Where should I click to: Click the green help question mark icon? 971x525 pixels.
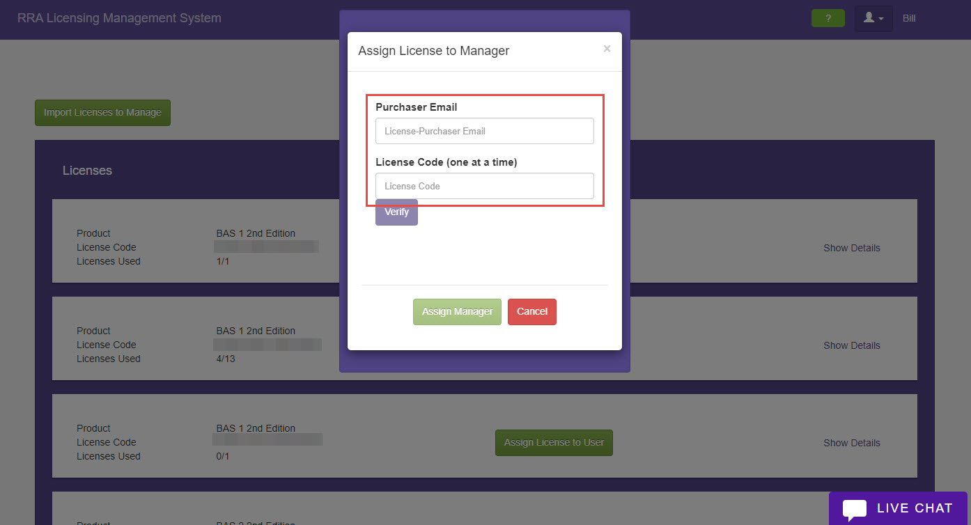coord(828,18)
